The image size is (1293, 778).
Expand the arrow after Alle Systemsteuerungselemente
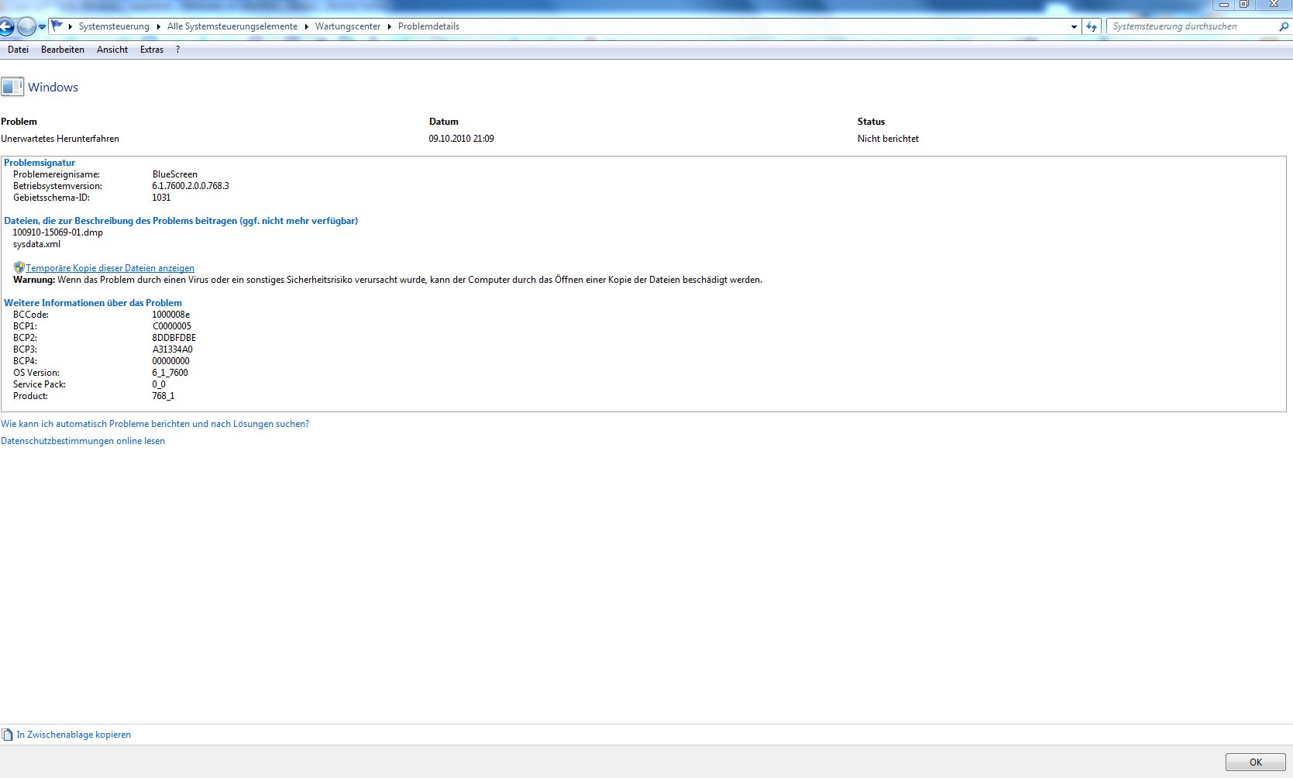point(306,26)
